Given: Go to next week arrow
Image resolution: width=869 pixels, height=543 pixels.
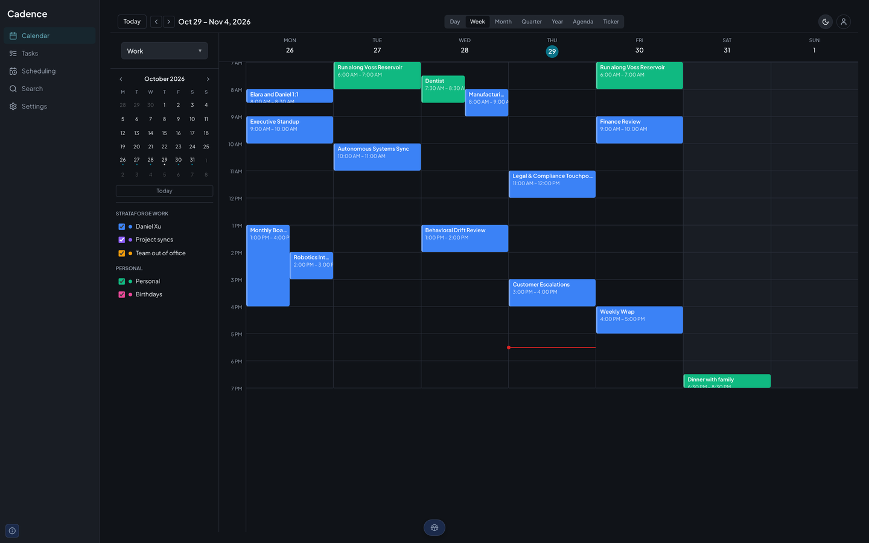Looking at the screenshot, I should pyautogui.click(x=169, y=22).
